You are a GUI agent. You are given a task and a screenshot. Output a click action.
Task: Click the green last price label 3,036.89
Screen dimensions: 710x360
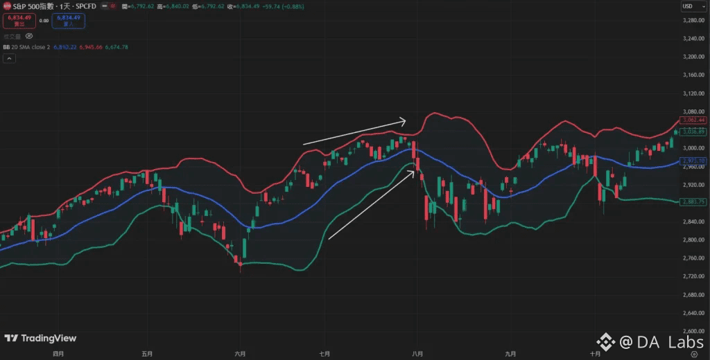click(693, 132)
